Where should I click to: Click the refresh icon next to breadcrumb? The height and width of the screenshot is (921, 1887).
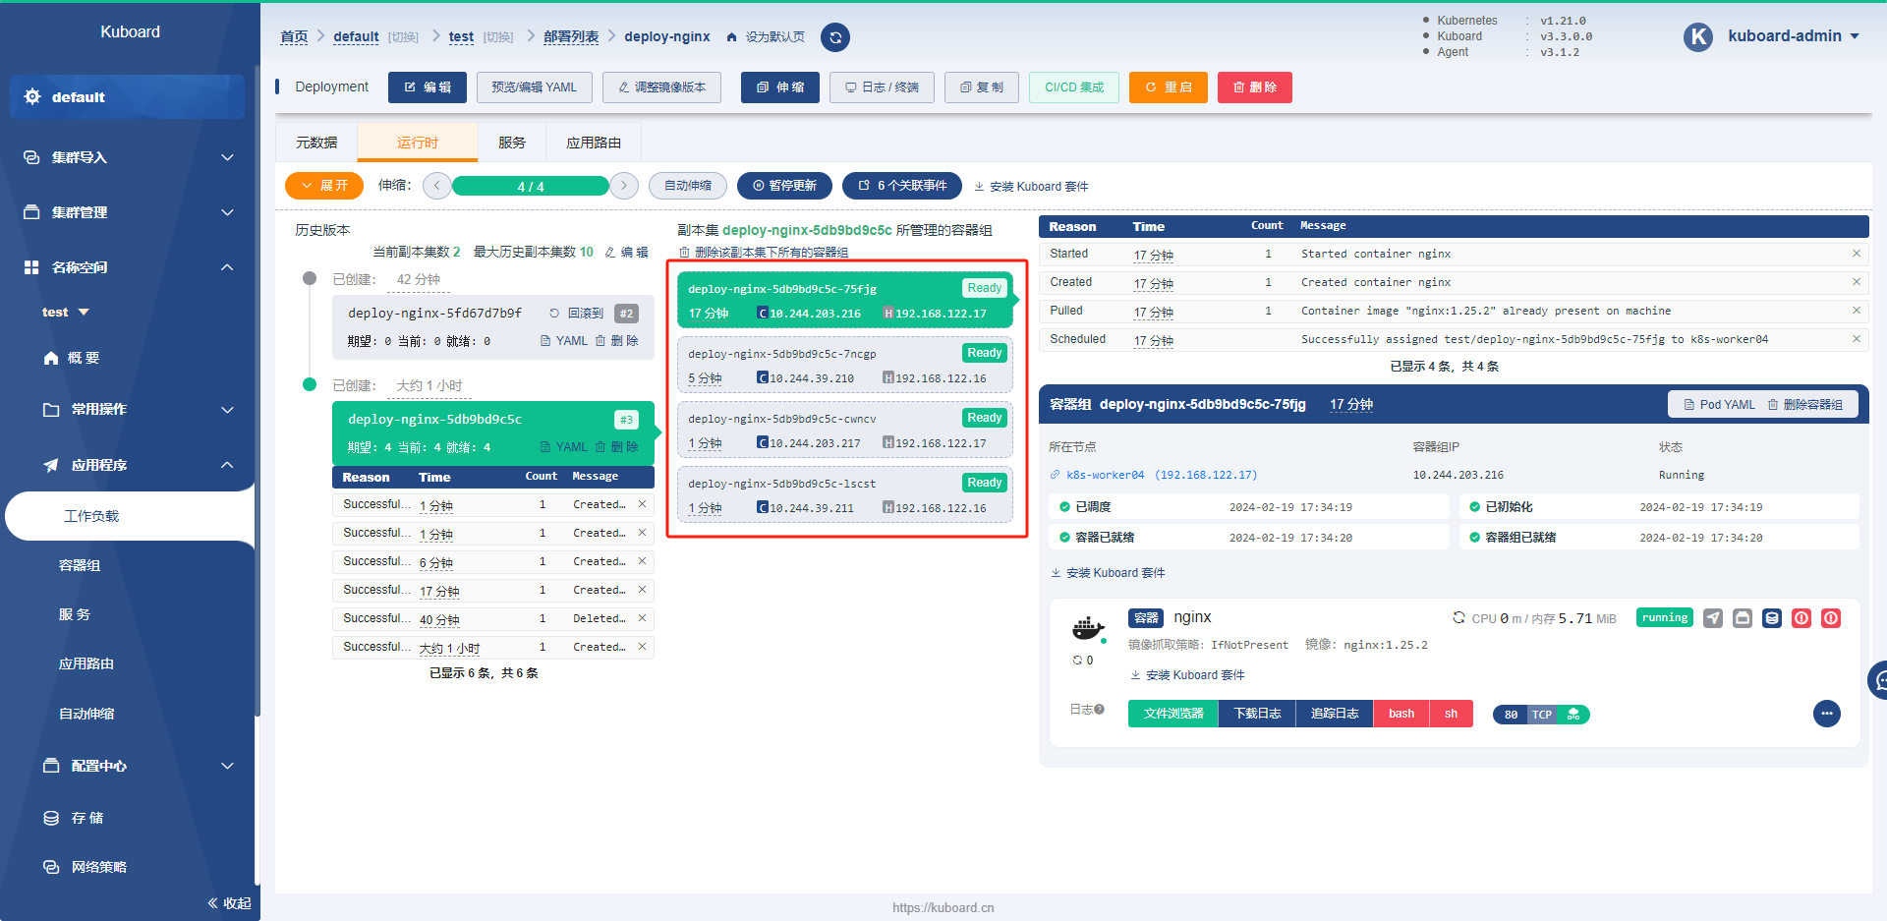point(835,37)
